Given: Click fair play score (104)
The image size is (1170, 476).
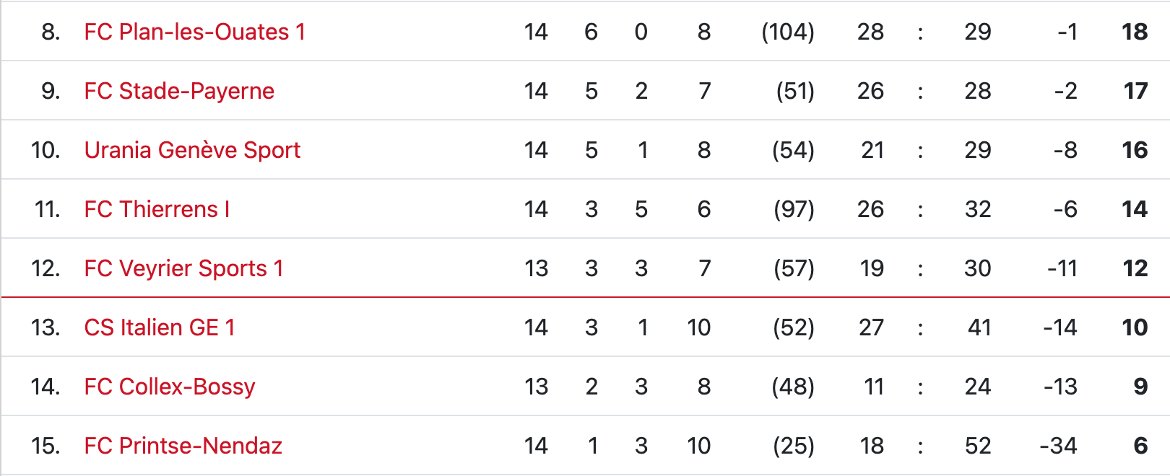Looking at the screenshot, I should pyautogui.click(x=788, y=32).
